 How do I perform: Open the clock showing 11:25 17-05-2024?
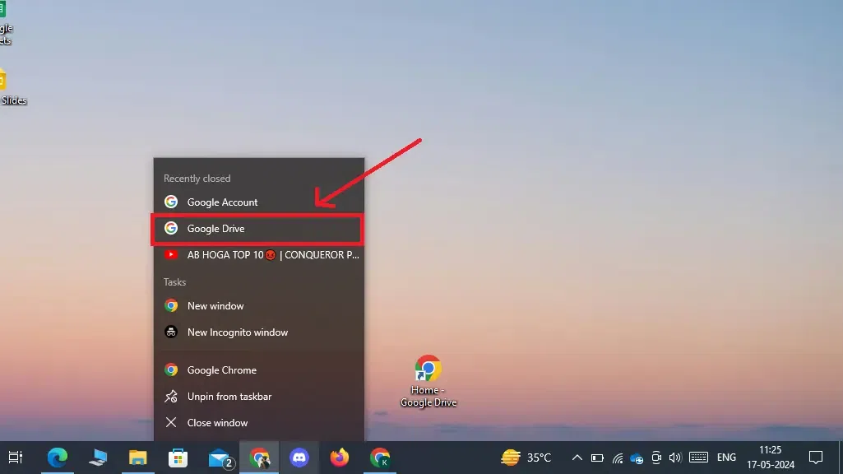click(x=771, y=458)
